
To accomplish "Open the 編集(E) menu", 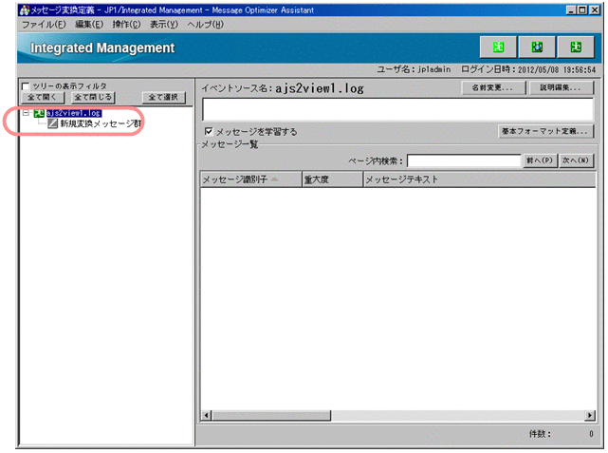I will tap(89, 25).
